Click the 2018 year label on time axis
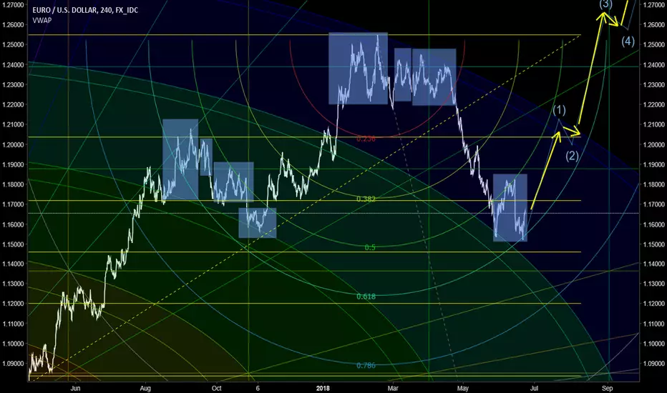This screenshot has width=667, height=393. pyautogui.click(x=323, y=388)
